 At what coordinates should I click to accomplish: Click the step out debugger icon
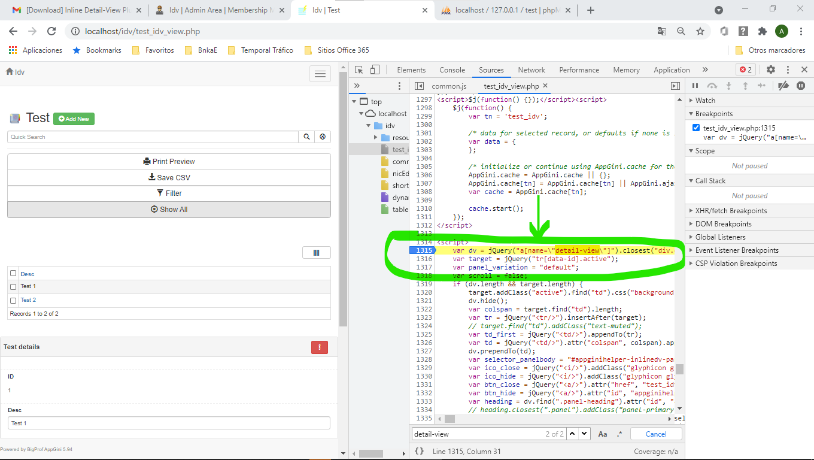click(745, 86)
